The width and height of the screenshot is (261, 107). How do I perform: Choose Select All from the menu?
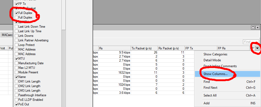tap(227, 95)
